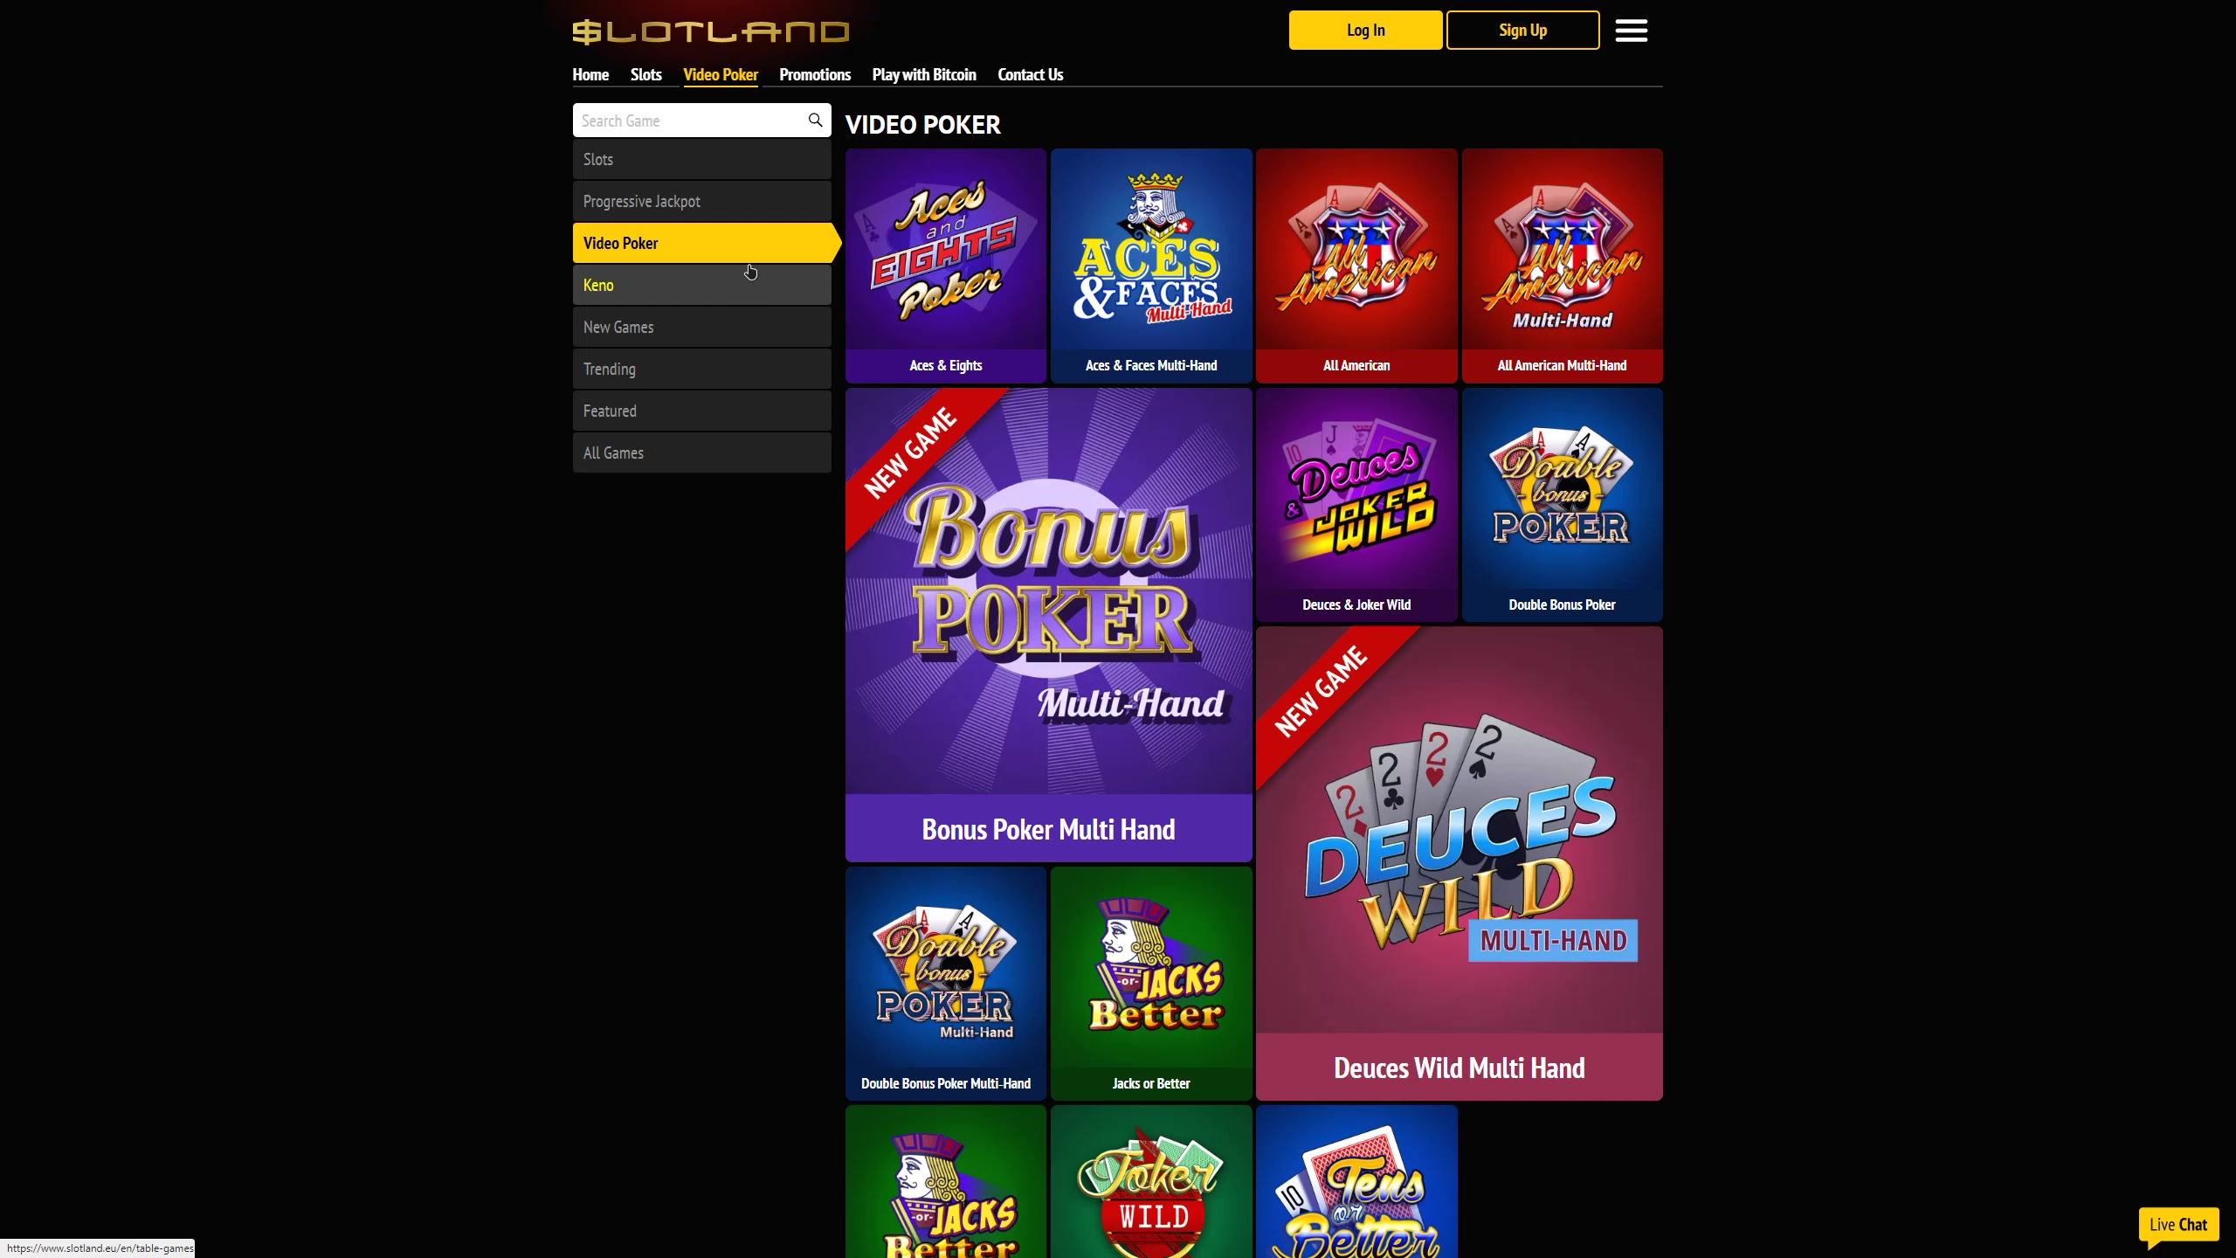Open the Live Chat bubble
The width and height of the screenshot is (2236, 1258).
(x=2178, y=1225)
